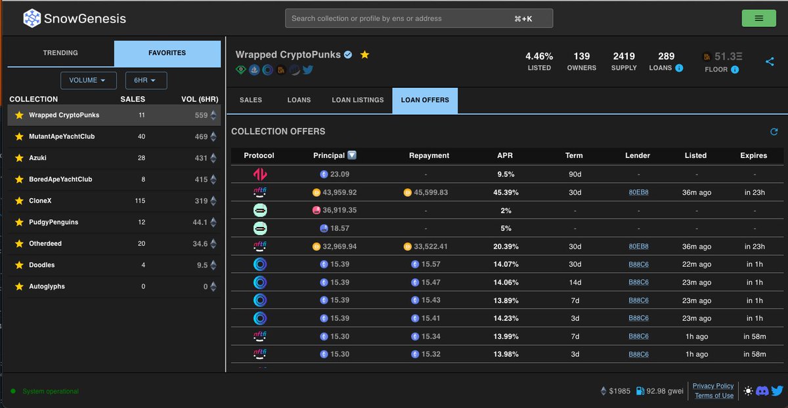Image resolution: width=788 pixels, height=408 pixels.
Task: Click the System operational status text
Action: coord(51,392)
